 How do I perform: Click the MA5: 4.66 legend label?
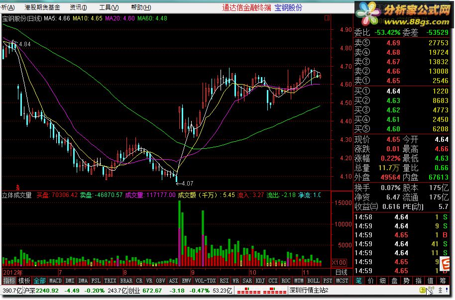pyautogui.click(x=57, y=18)
